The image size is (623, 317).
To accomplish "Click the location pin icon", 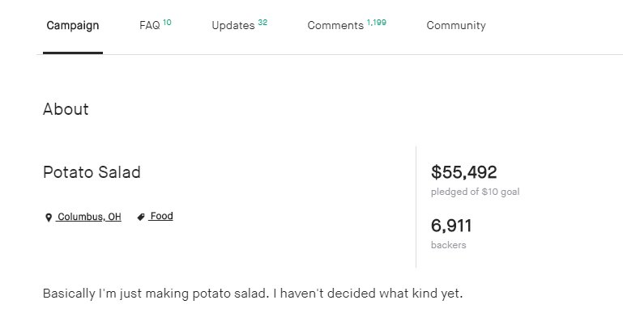I will tap(49, 218).
